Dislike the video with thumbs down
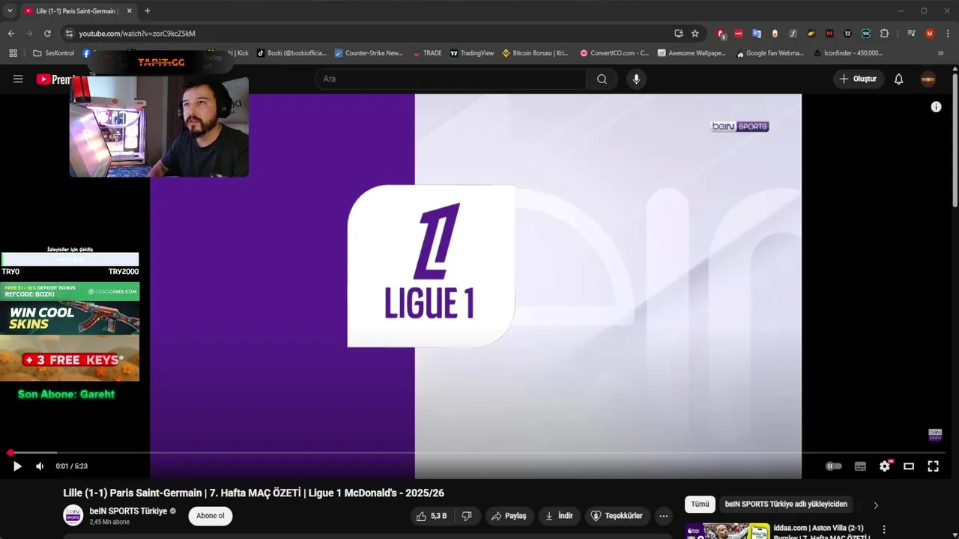 coord(467,516)
